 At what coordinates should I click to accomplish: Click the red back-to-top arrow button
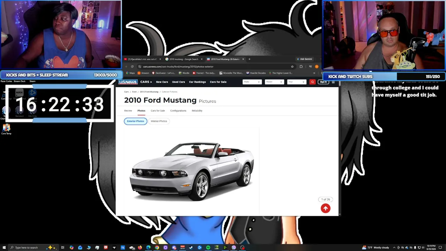(x=325, y=208)
